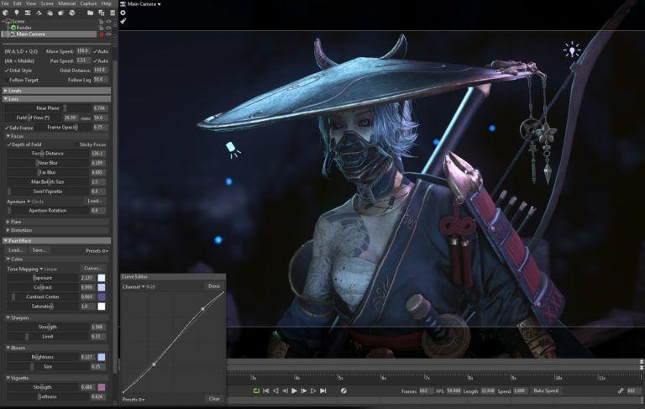The image size is (645, 409).
Task: Open the Edit menu
Action: (x=18, y=3)
